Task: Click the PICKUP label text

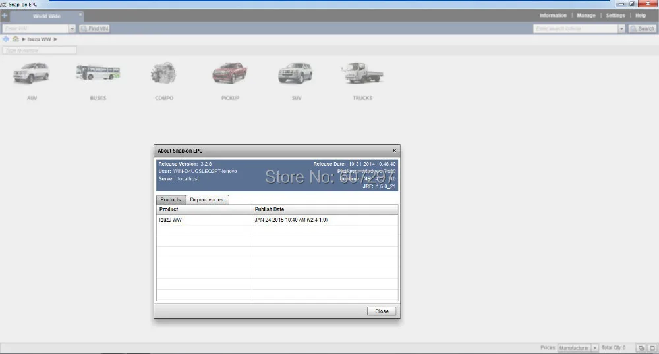Action: click(230, 98)
